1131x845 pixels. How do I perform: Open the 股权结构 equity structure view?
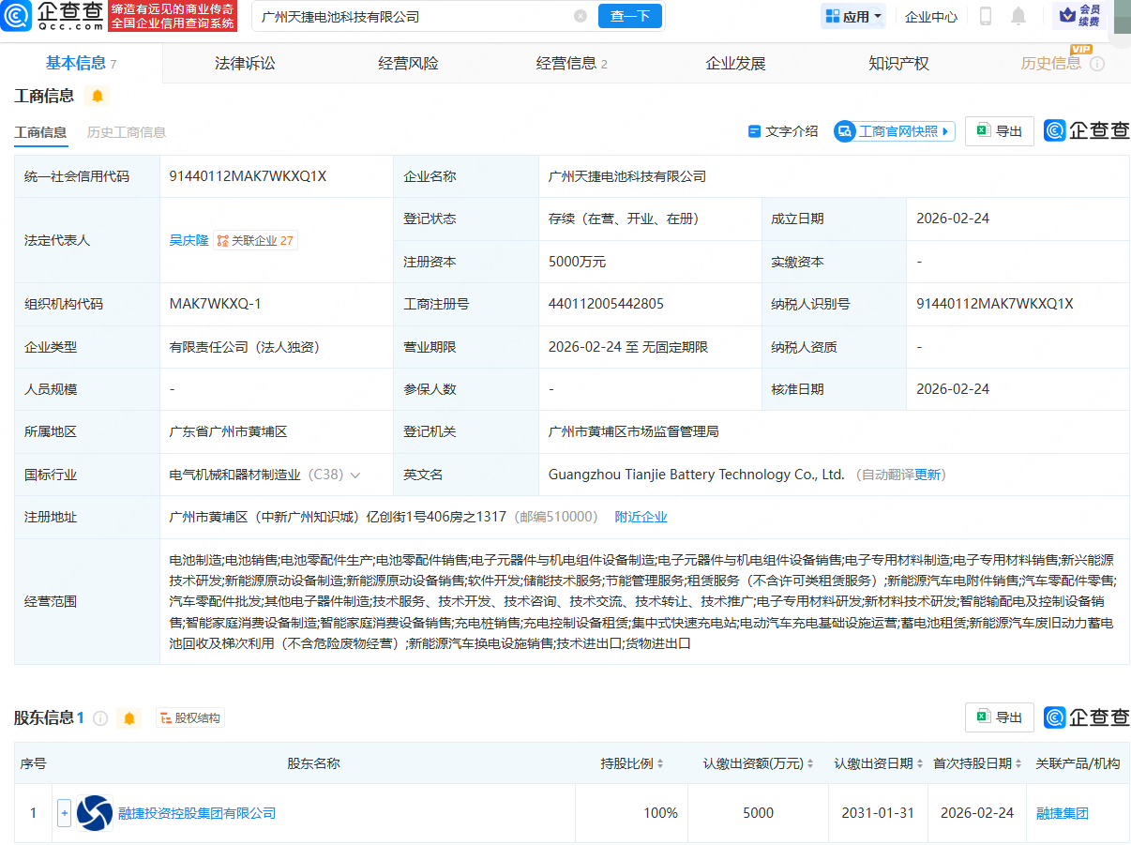coord(189,717)
